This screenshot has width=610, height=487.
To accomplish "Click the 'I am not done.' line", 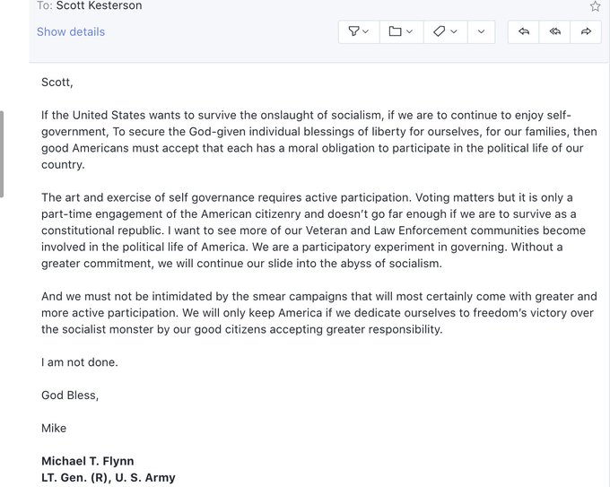I will [x=80, y=362].
